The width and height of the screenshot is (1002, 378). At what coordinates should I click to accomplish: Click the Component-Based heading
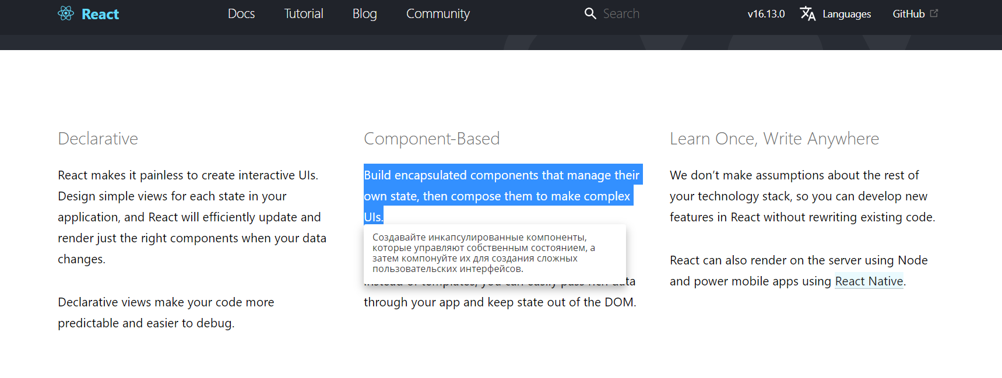coord(432,139)
